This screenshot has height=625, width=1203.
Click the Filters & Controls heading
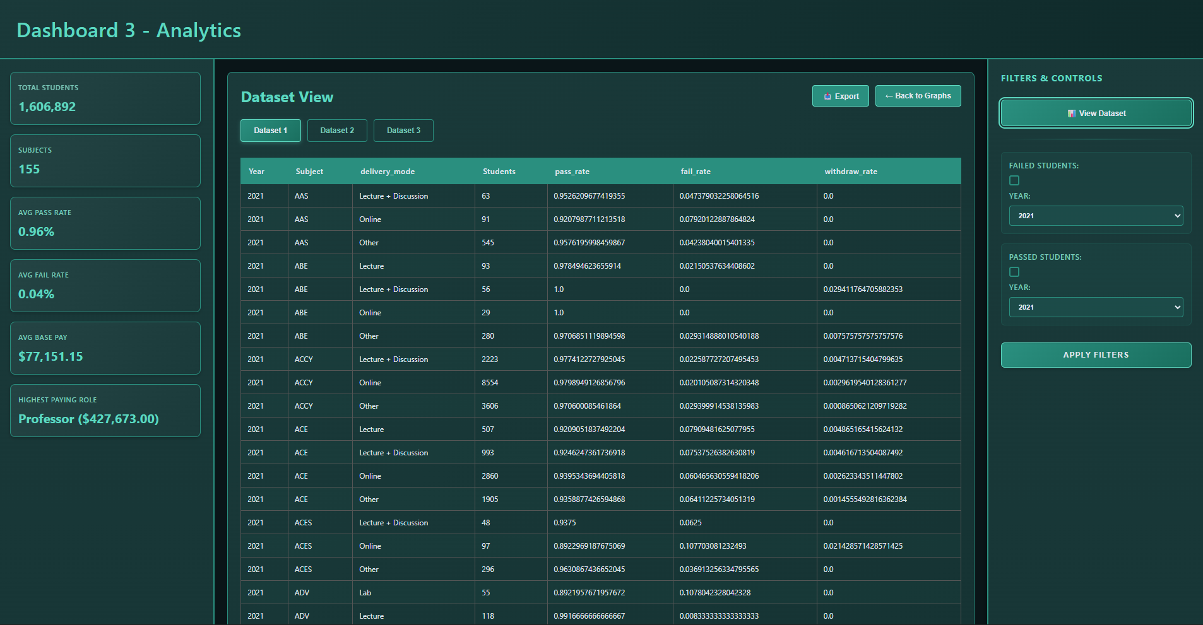point(1052,78)
